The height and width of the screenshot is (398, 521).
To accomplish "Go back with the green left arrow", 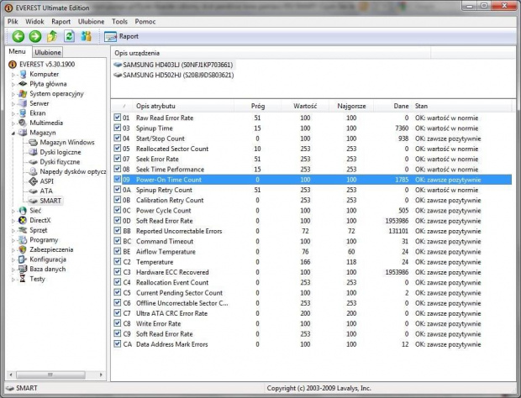I will [x=18, y=36].
